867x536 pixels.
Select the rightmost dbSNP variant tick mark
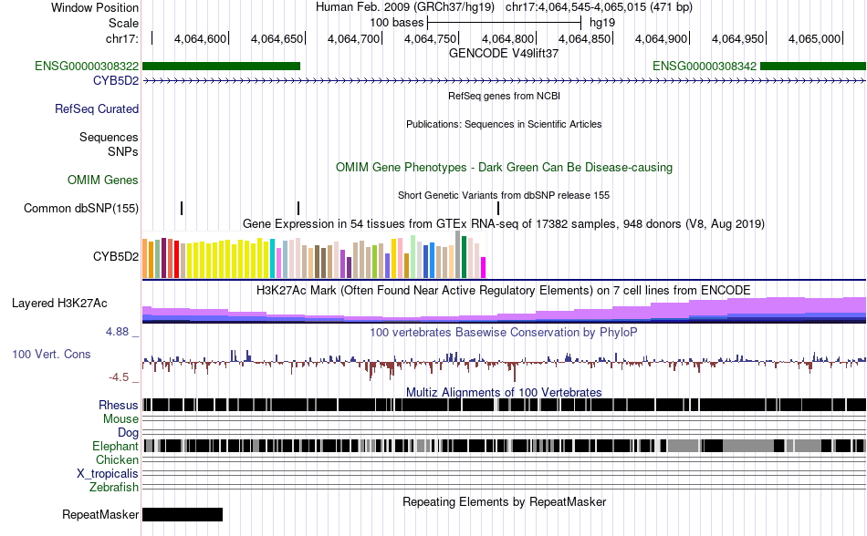click(x=497, y=208)
